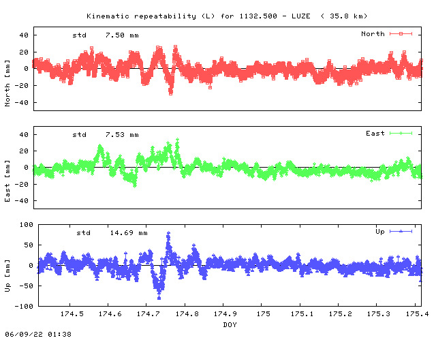Click the -100 tick label on Up axis
The width and height of the screenshot is (436, 338).
[24, 307]
